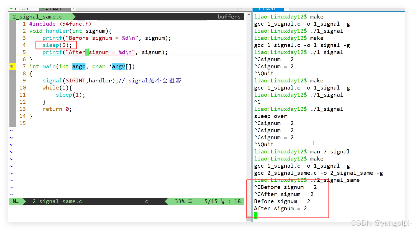The height and width of the screenshot is (230, 413).
Task: Click the '#include <54func.h>' line
Action: click(x=60, y=24)
